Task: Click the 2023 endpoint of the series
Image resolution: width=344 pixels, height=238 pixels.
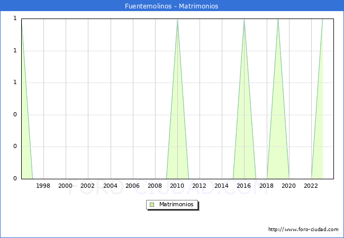Action: [322, 20]
